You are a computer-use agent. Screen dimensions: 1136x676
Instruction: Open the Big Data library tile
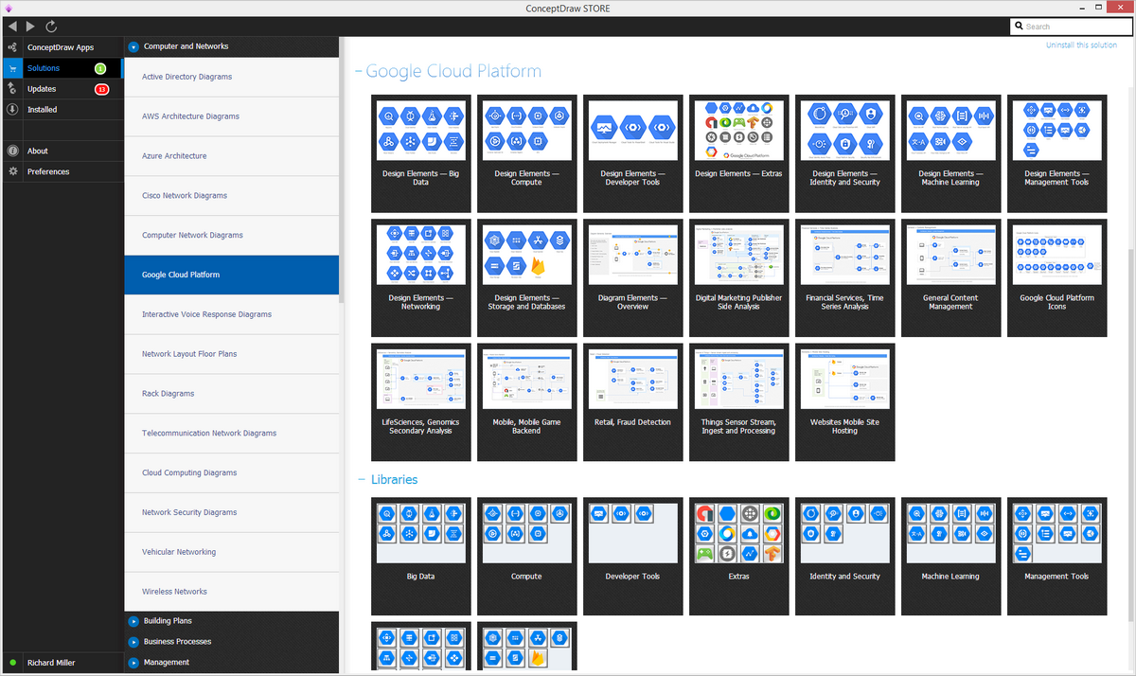421,557
